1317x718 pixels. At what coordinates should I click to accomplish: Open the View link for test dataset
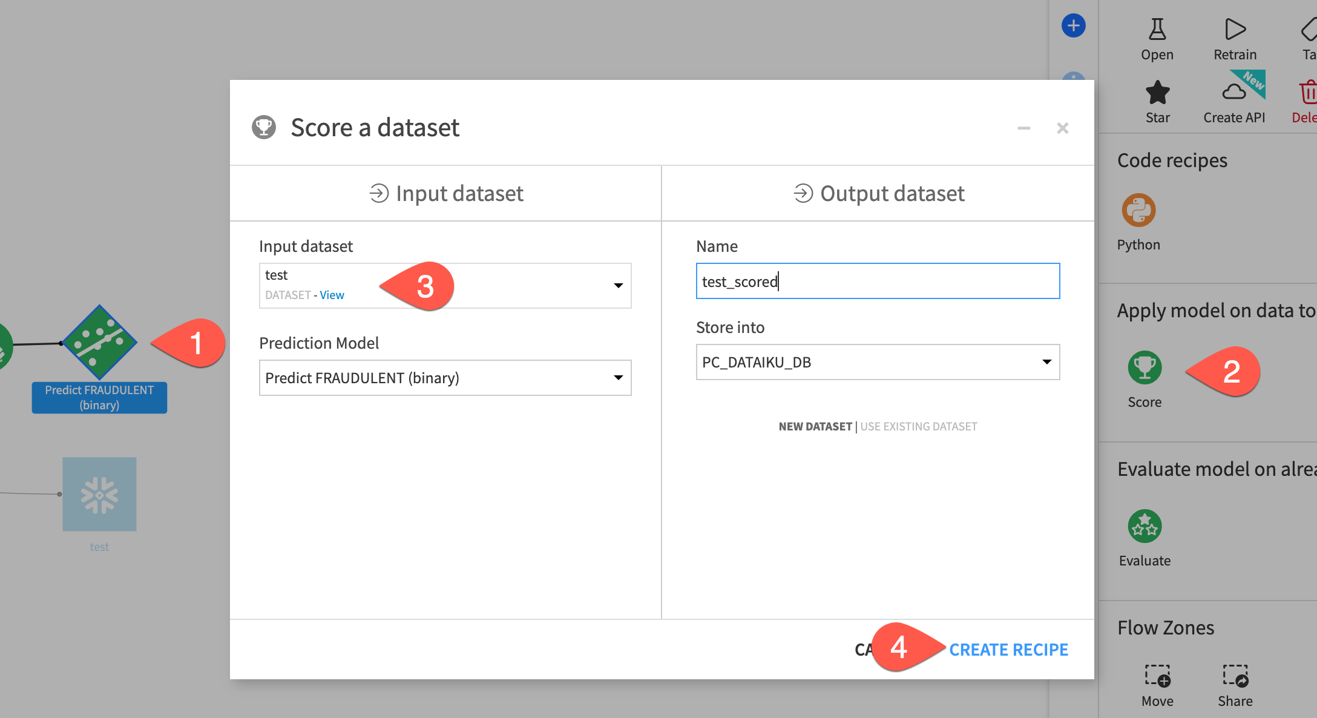coord(332,295)
